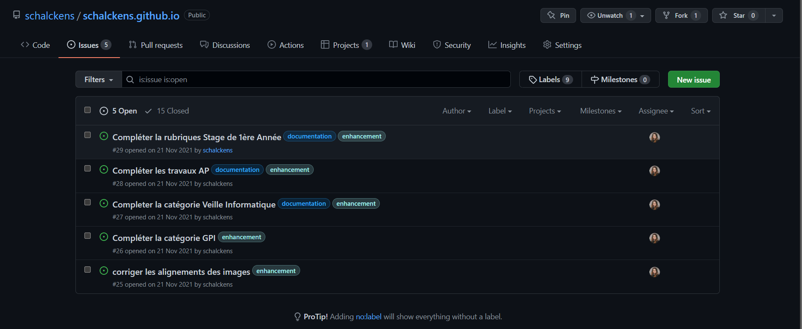This screenshot has height=329, width=802.
Task: Open schalckens.github.io repository link
Action: coord(131,16)
